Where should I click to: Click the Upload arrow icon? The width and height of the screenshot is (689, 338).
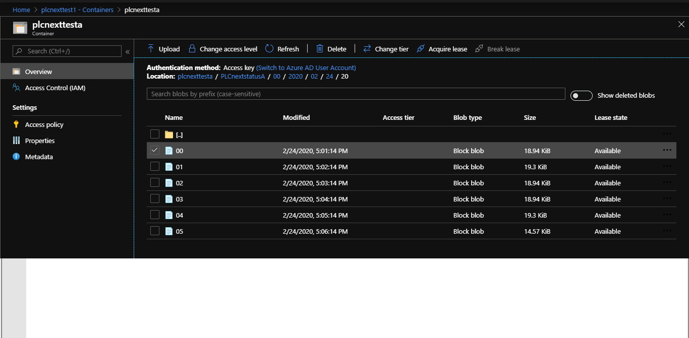(x=151, y=48)
